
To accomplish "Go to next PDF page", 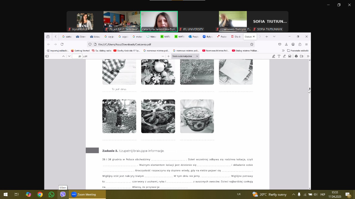I will point(69,56).
